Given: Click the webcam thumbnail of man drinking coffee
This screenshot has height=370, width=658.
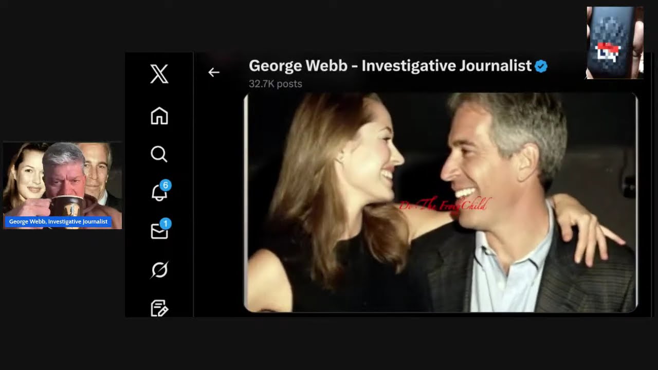Looking at the screenshot, I should (63, 186).
